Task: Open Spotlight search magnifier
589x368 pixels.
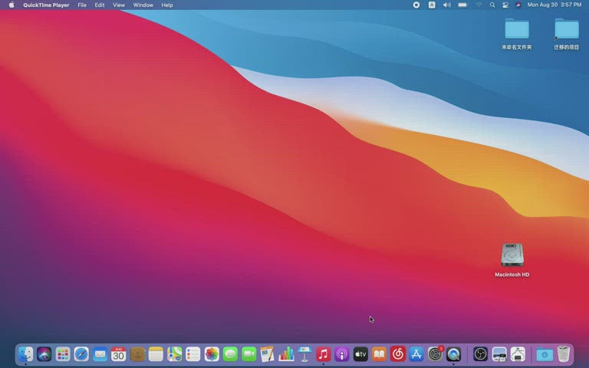Action: coord(492,5)
